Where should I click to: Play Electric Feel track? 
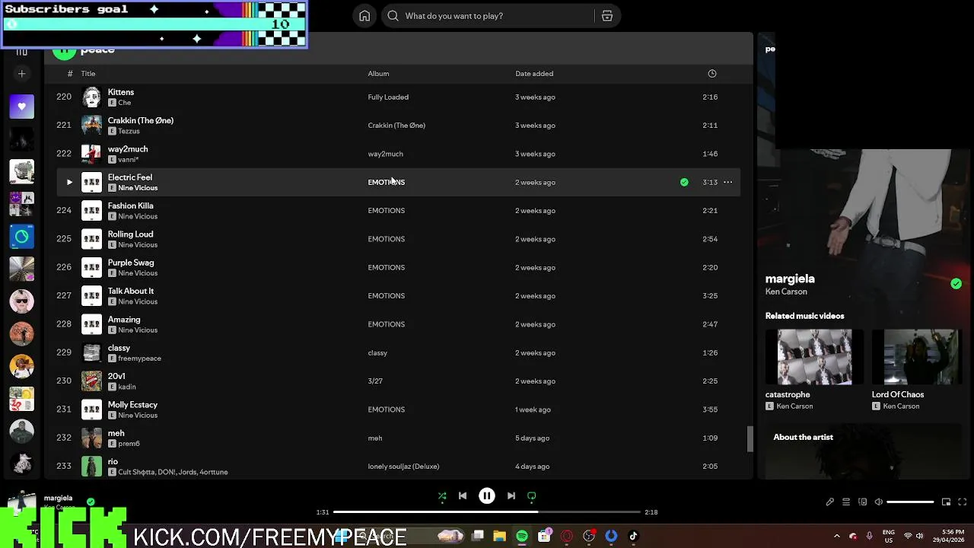click(x=69, y=183)
